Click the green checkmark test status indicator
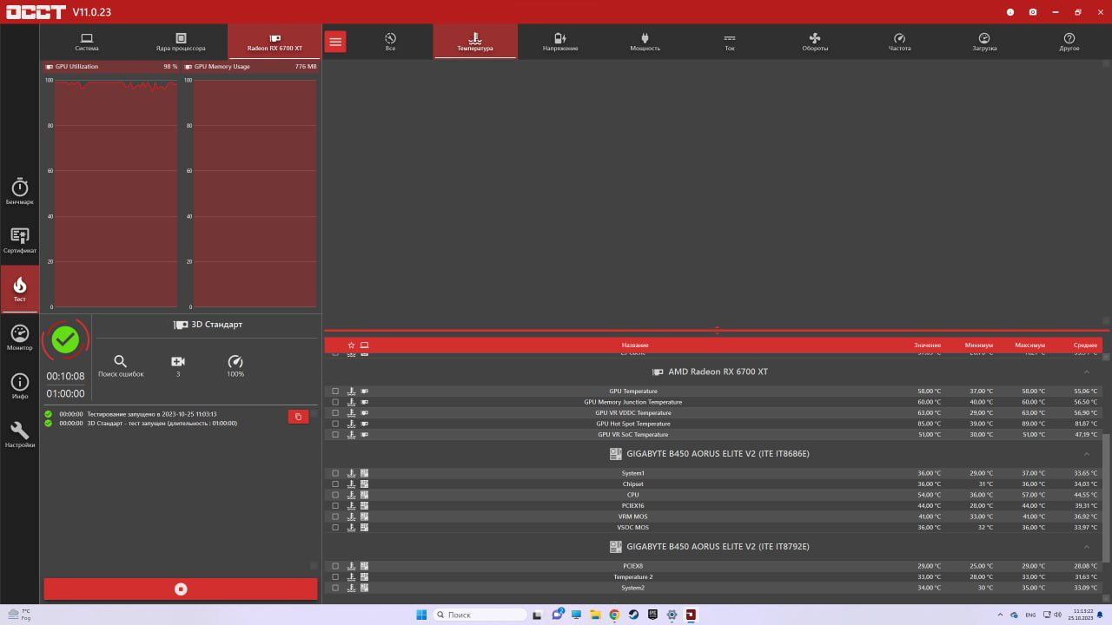The width and height of the screenshot is (1112, 625). [x=65, y=340]
